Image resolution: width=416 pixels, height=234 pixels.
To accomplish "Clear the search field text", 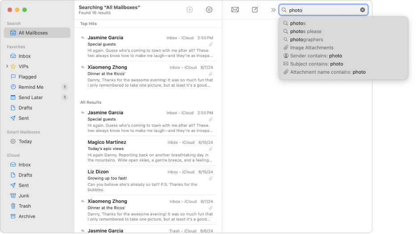I will 362,10.
